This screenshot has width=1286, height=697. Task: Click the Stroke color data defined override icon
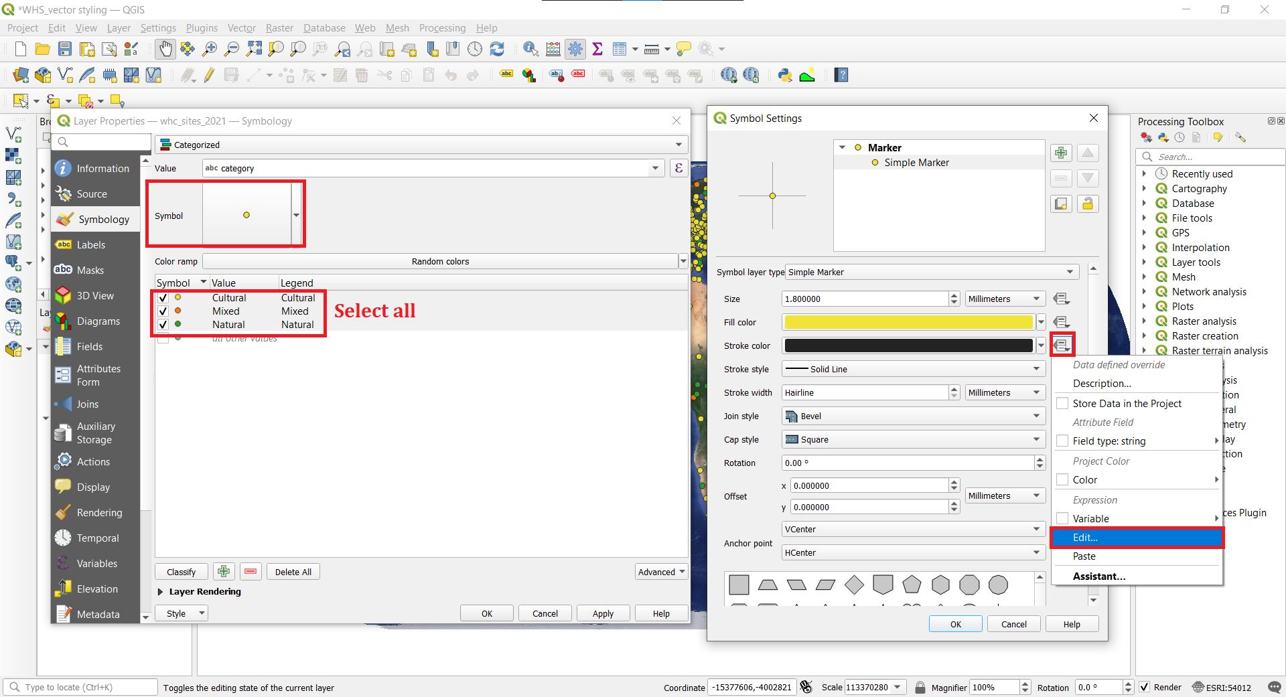click(1062, 345)
